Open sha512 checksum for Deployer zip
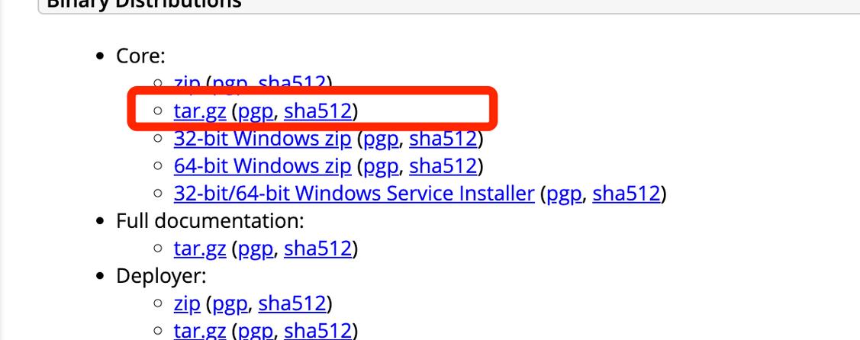The height and width of the screenshot is (340, 860). (x=292, y=303)
